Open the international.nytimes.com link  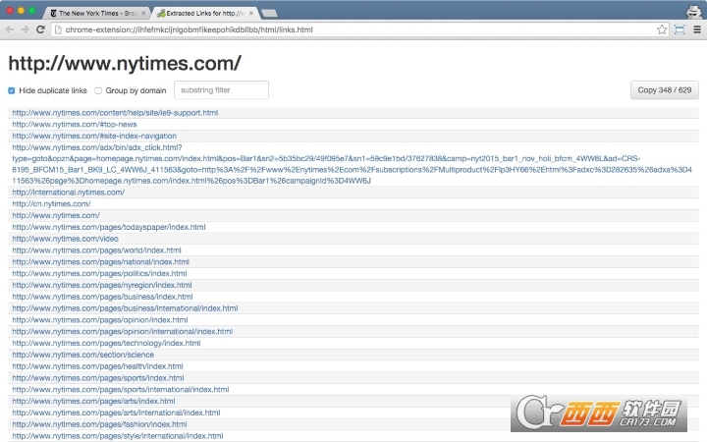69,193
